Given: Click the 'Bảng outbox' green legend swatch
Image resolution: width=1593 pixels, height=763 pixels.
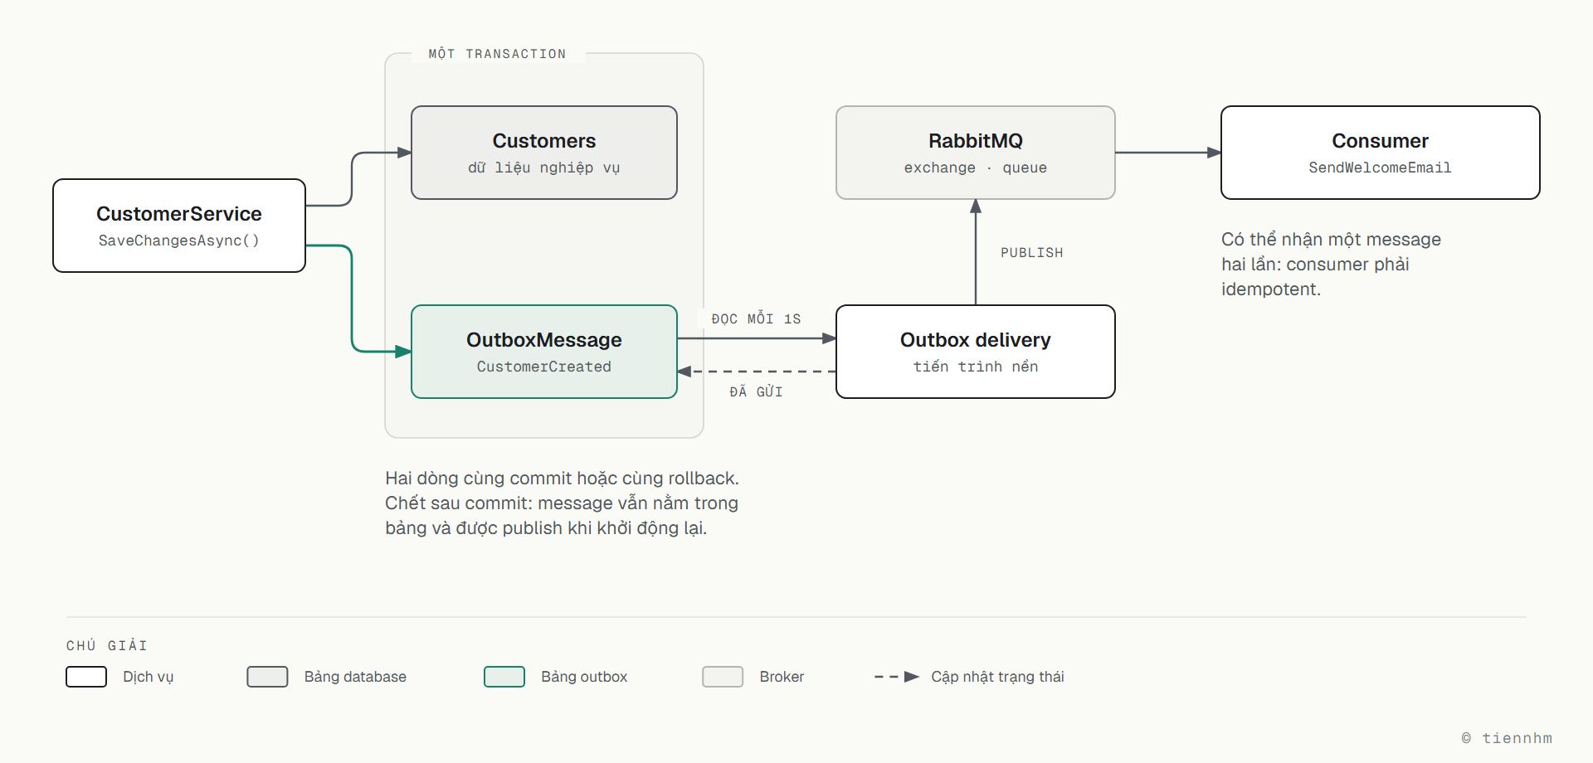Looking at the screenshot, I should pyautogui.click(x=504, y=677).
